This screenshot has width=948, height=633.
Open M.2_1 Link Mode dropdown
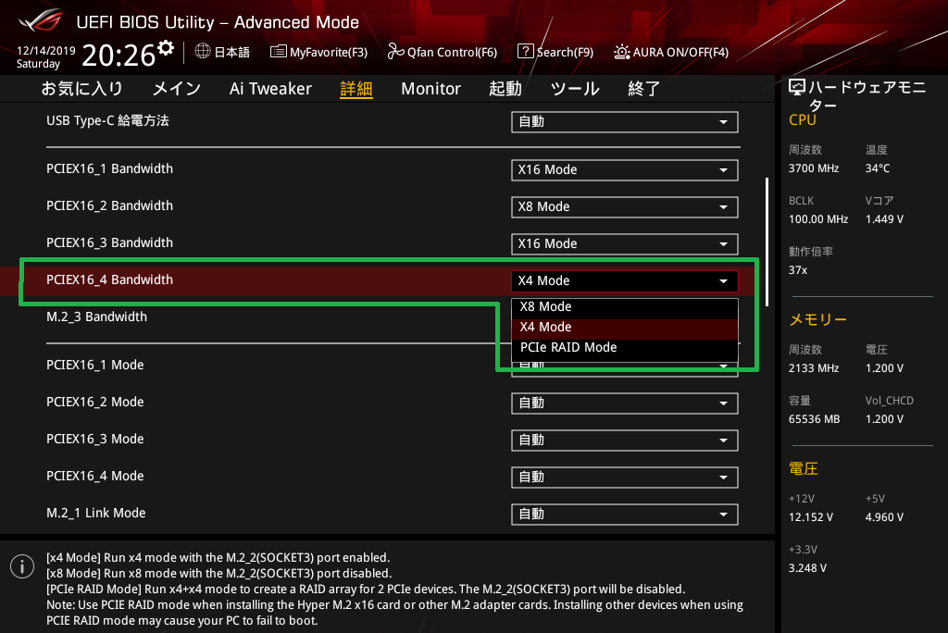[x=625, y=514]
